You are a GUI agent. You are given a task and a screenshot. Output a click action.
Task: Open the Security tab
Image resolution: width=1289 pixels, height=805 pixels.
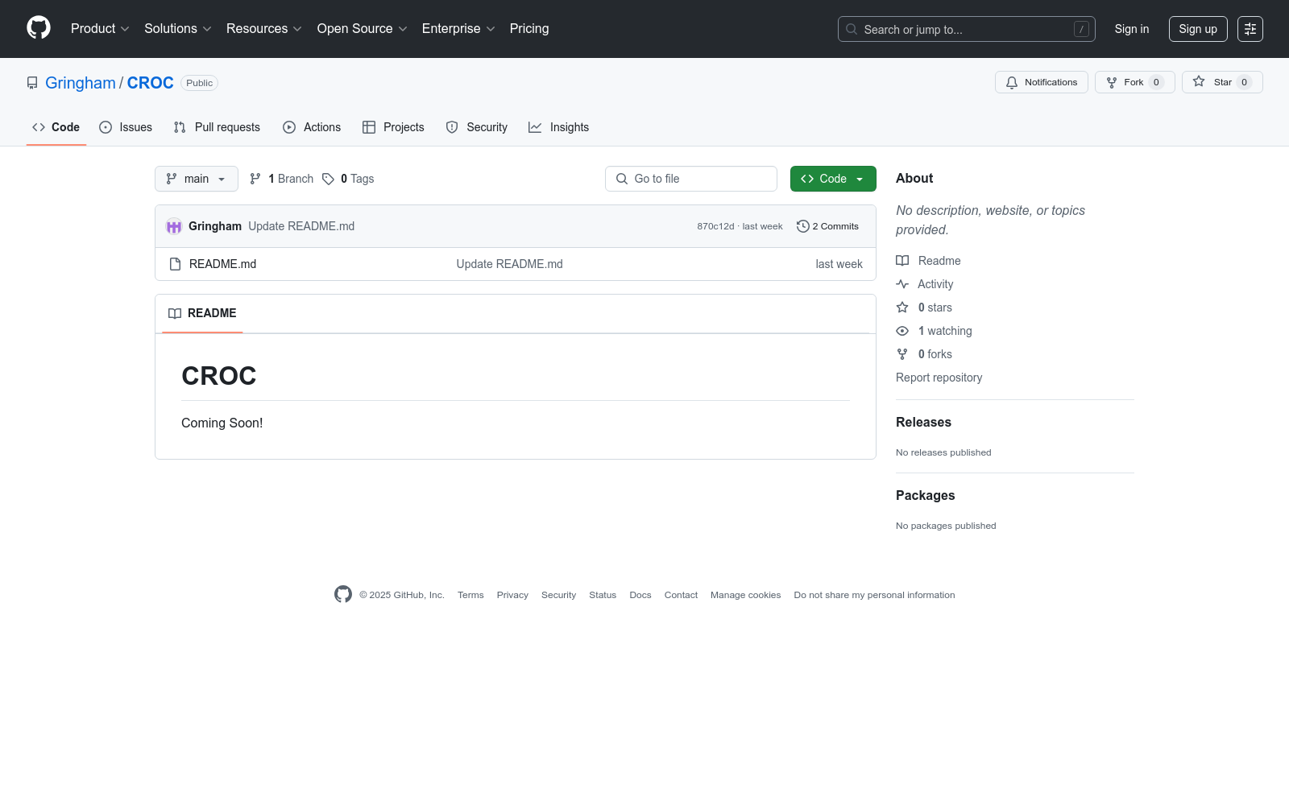pos(477,127)
